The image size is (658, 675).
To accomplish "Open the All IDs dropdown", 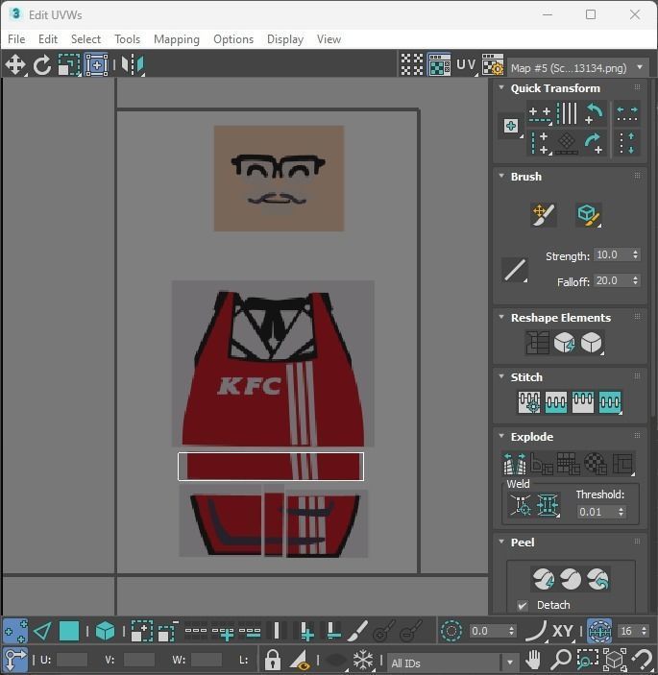I will [452, 663].
